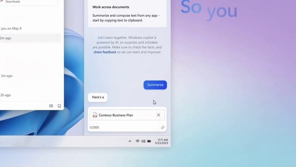This screenshot has height=167, width=296.
Task: Click the "Summarize and compose text" description
Action: (126, 18)
